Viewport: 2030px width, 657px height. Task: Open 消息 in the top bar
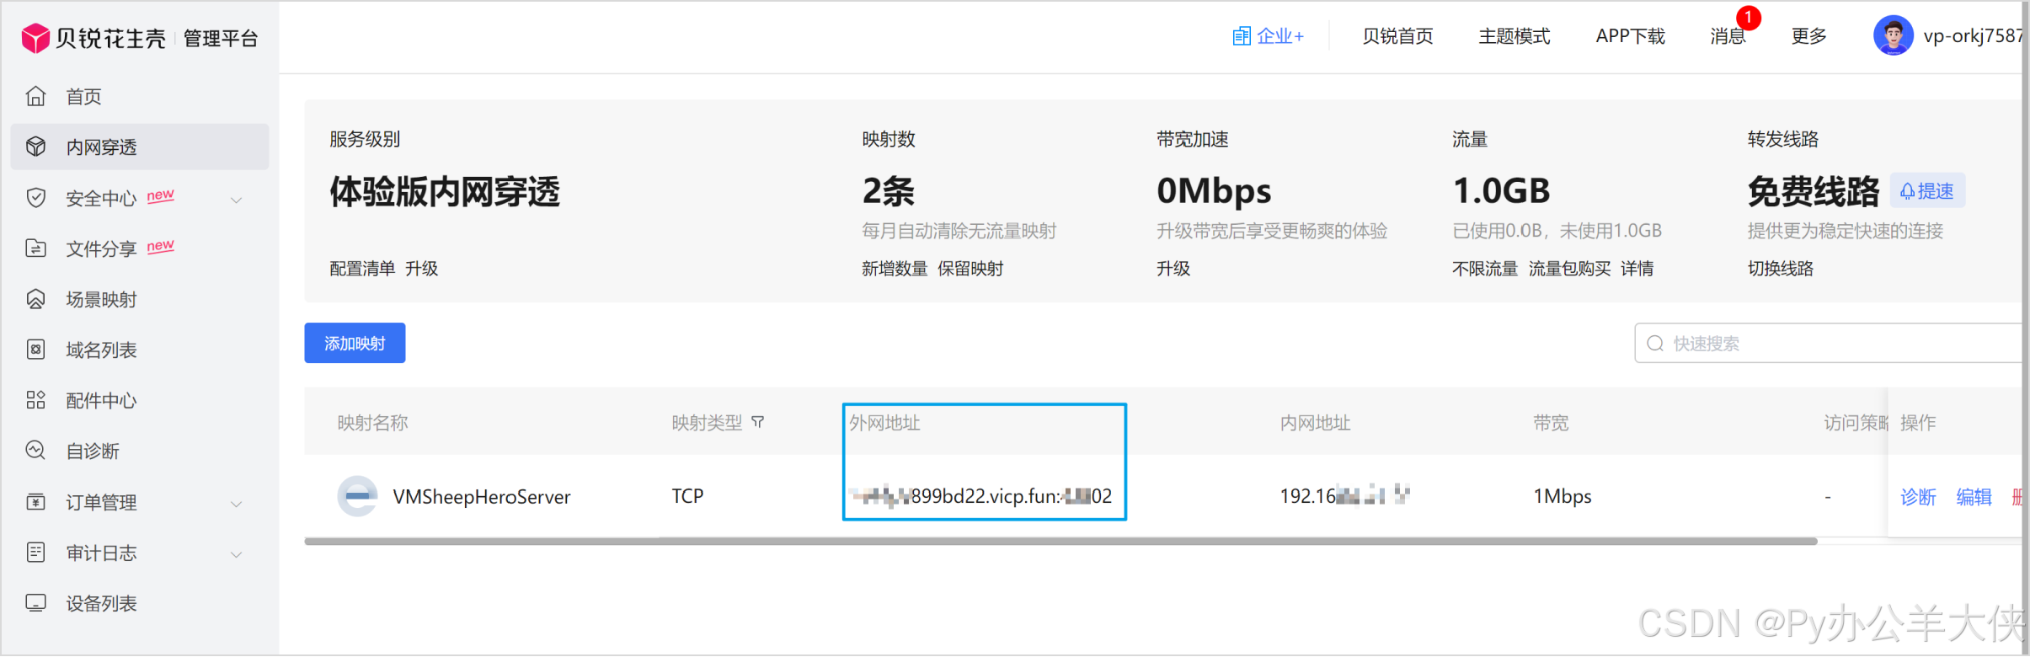pos(1728,36)
